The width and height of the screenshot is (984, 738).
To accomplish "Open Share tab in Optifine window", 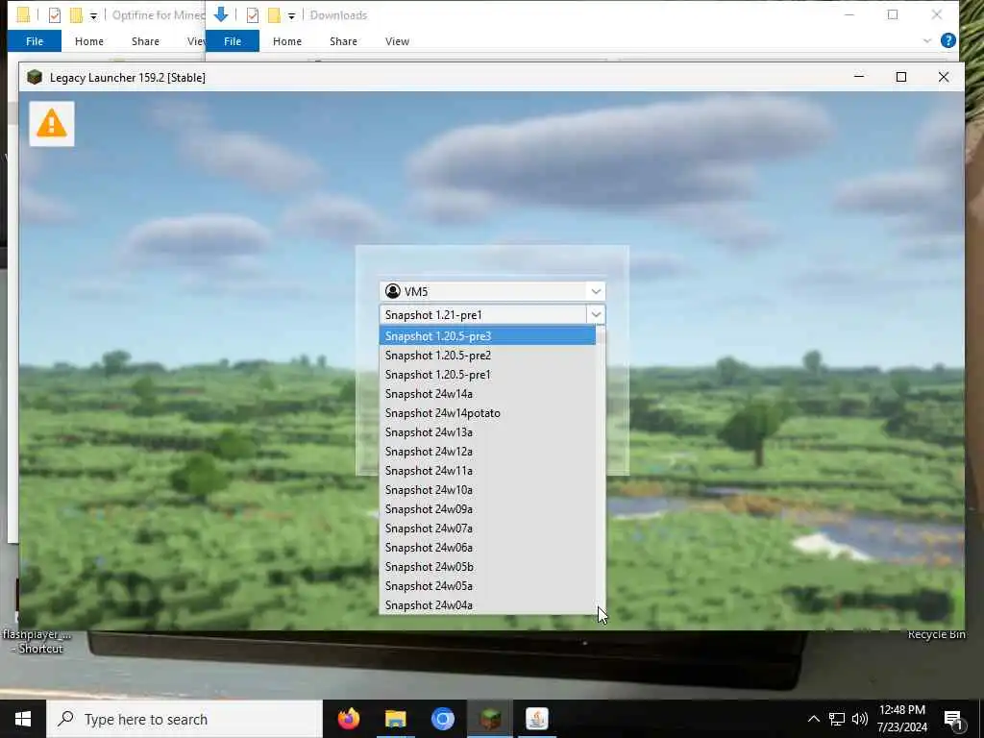I will point(145,40).
